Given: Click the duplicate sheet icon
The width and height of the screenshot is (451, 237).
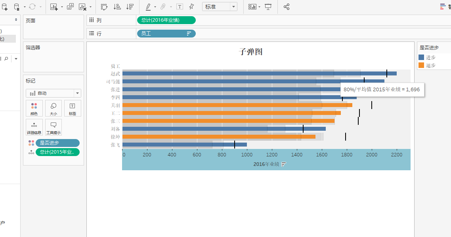Looking at the screenshot, I should point(70,7).
